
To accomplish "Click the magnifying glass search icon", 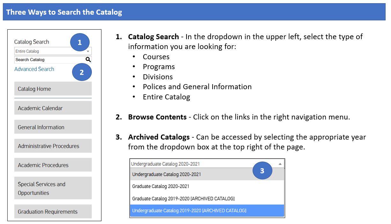I will click(x=88, y=60).
